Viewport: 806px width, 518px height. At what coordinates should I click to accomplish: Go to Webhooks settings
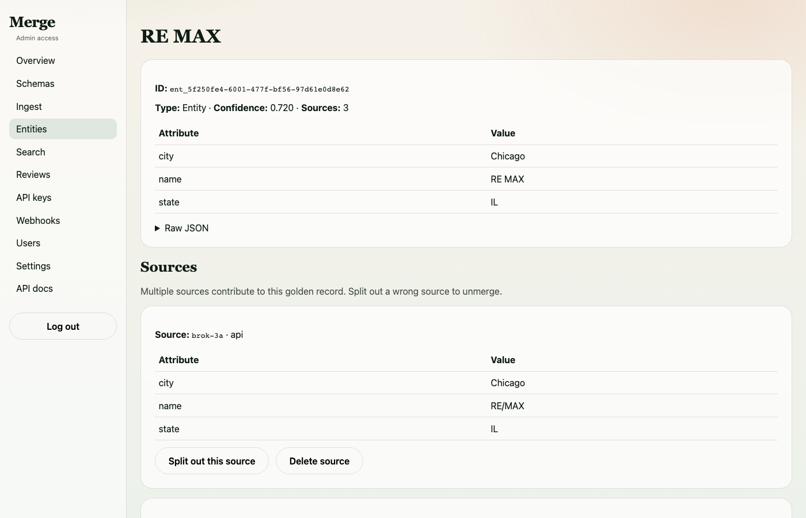coord(63,220)
